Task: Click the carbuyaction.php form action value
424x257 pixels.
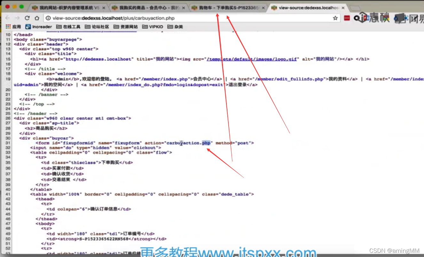Action: click(189, 143)
